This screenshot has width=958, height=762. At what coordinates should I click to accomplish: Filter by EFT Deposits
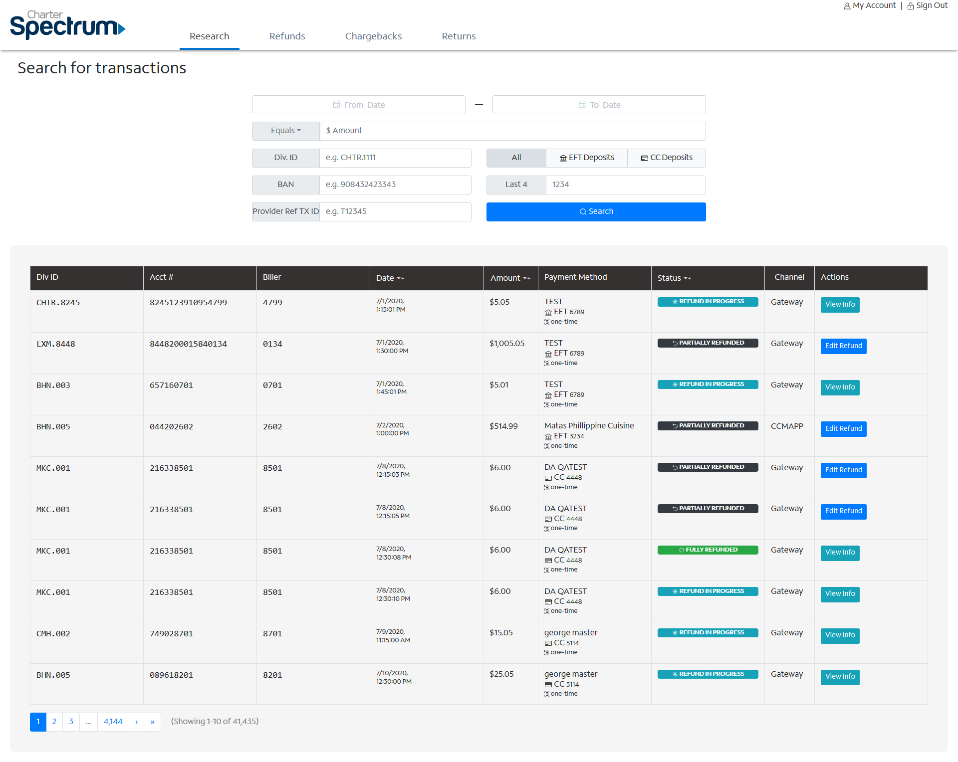tap(587, 158)
